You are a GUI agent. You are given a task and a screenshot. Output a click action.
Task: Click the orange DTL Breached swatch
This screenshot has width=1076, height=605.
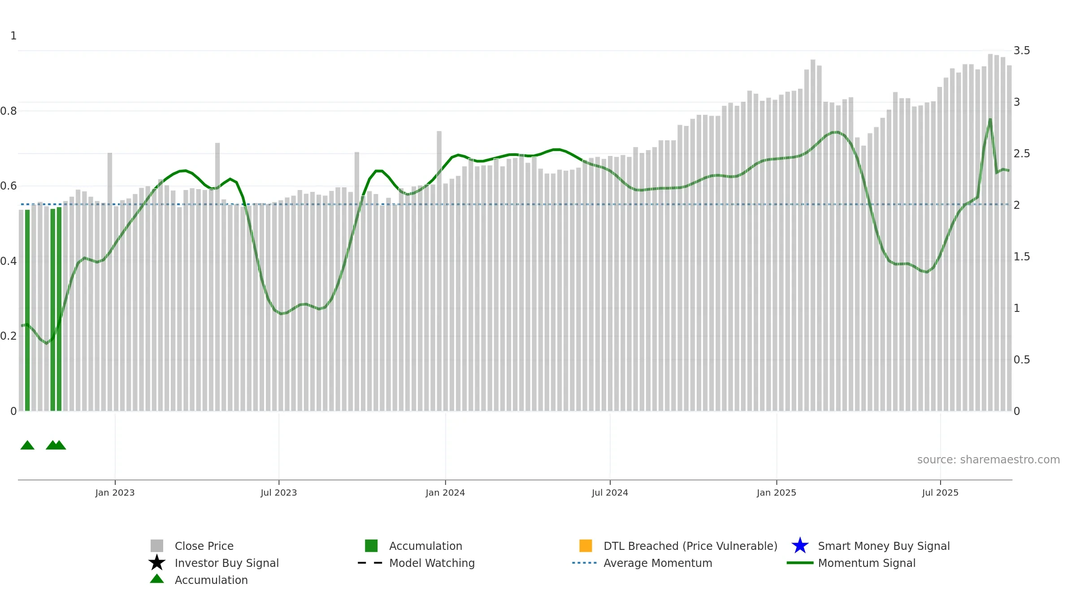586,545
